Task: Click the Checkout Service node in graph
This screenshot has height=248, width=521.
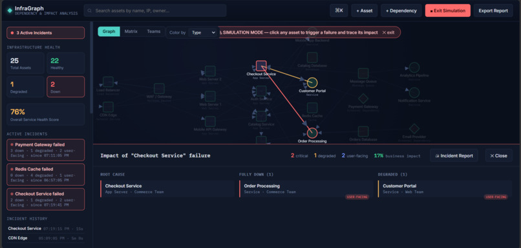Action: tap(261, 65)
